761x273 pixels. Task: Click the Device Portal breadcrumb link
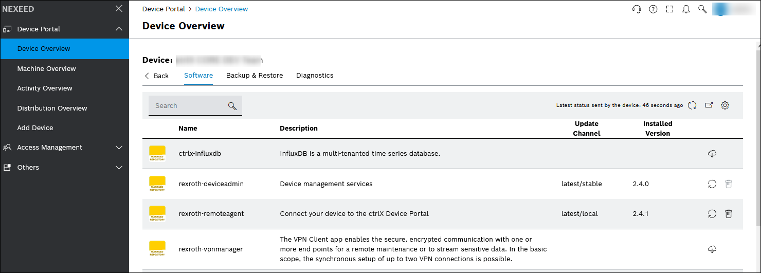tap(164, 9)
